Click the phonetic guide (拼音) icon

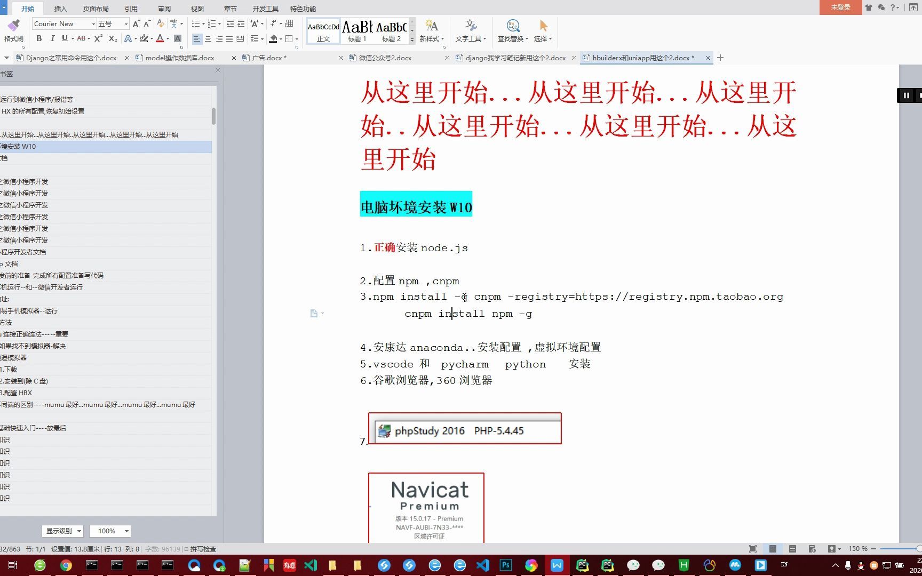click(174, 23)
